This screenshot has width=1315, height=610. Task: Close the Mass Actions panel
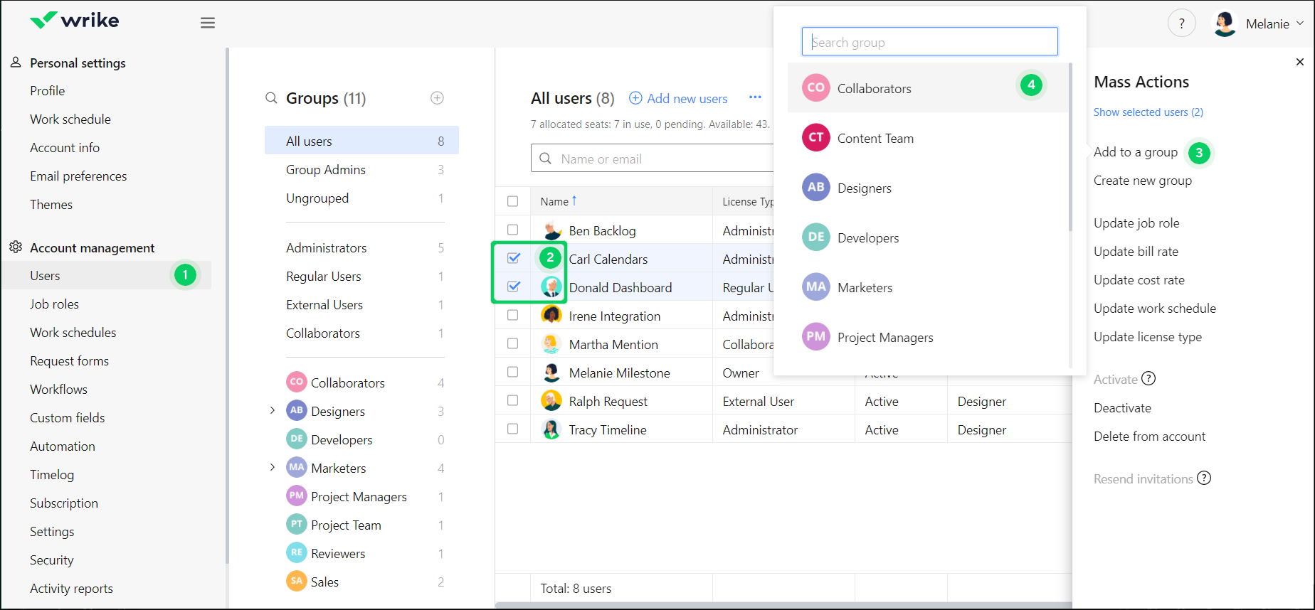tap(1299, 62)
